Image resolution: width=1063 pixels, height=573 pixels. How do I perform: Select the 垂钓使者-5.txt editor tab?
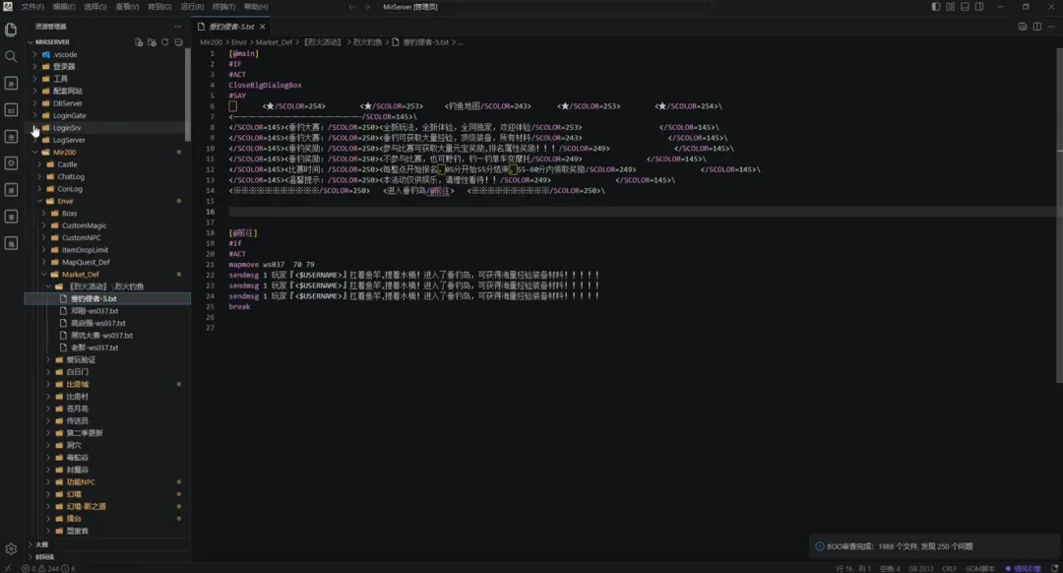pos(232,27)
